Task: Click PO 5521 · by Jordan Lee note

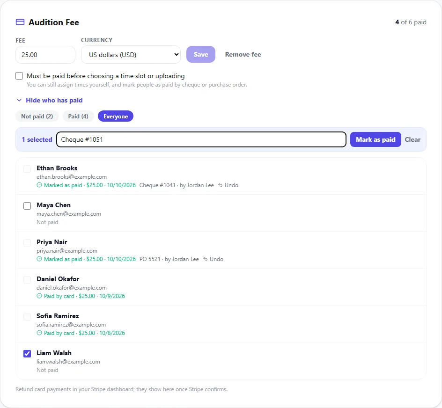Action: coord(169,259)
